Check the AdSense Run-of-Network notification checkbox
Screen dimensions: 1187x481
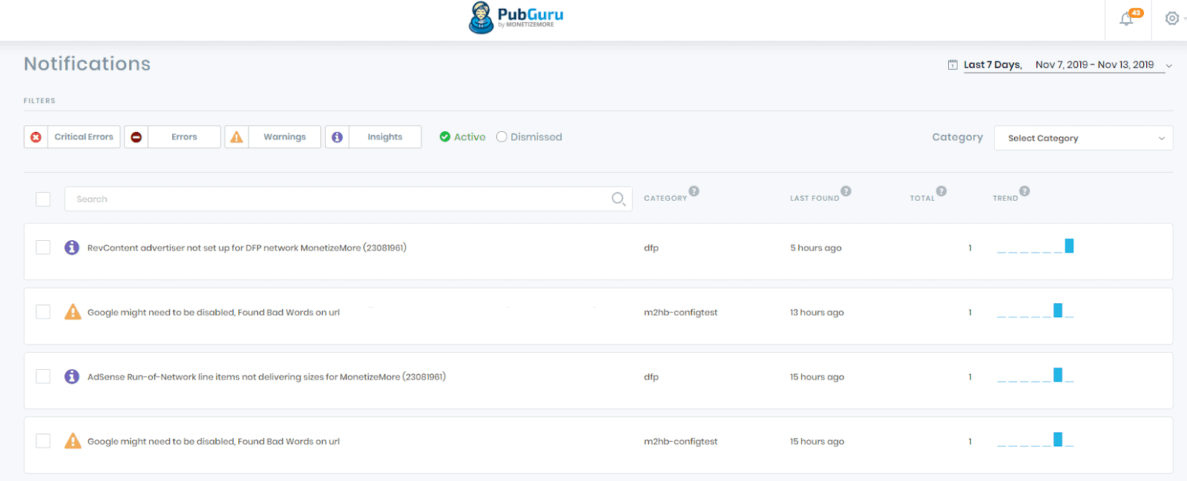click(x=43, y=376)
